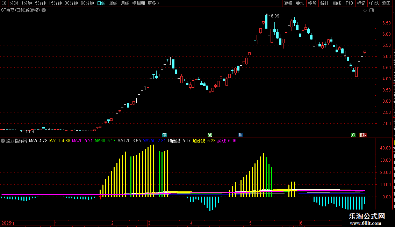Click the diamond marker icon above the chart

(x=365, y=10)
